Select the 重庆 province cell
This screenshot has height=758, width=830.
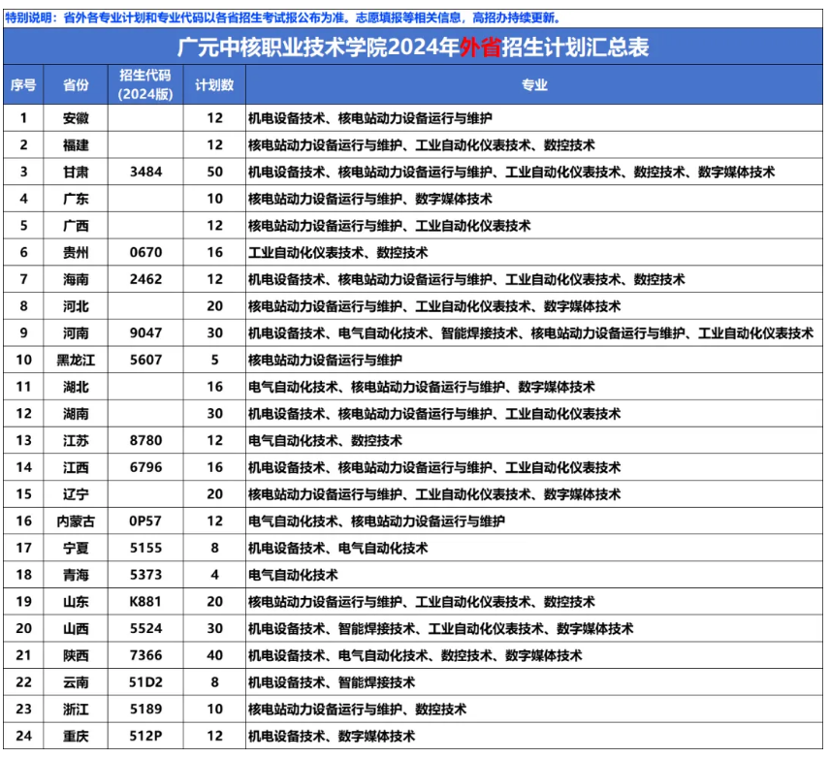tap(76, 737)
